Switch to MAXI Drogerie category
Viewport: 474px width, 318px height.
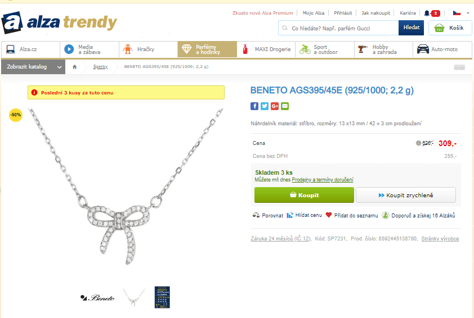point(266,49)
